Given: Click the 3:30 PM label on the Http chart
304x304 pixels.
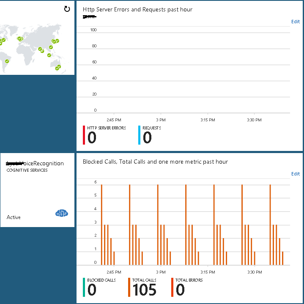Looking at the screenshot, I should tap(254, 120).
